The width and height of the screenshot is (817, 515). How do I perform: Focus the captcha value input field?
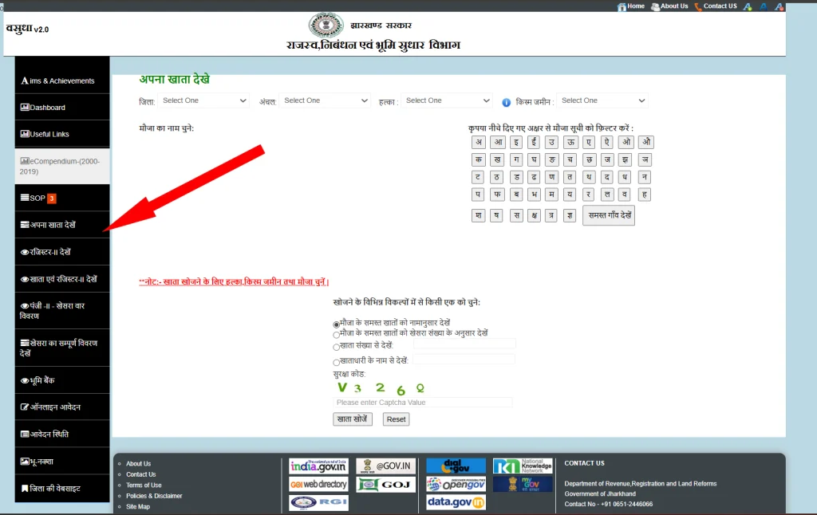(423, 403)
